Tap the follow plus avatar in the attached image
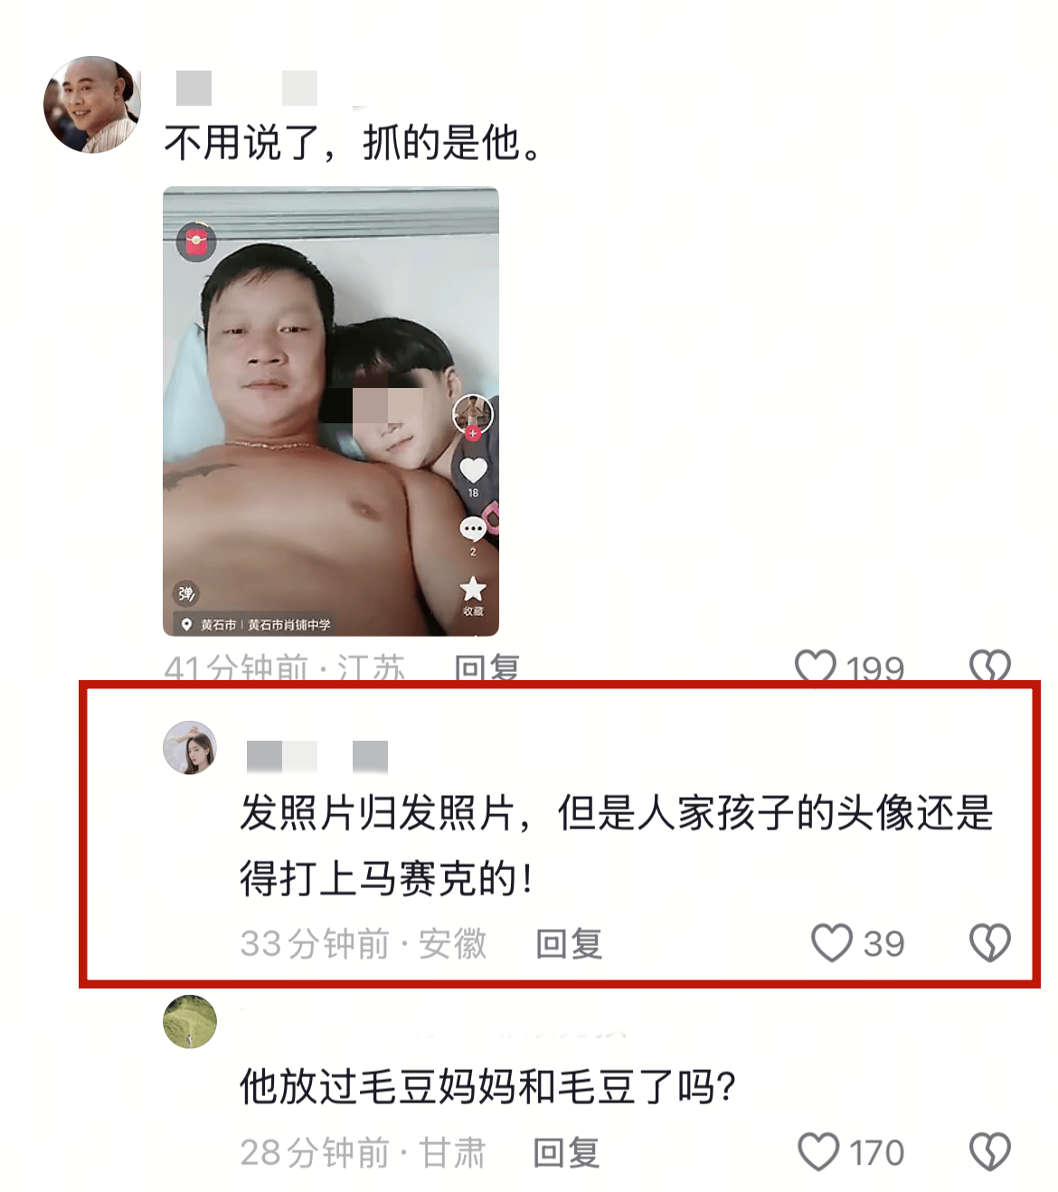 (x=473, y=415)
